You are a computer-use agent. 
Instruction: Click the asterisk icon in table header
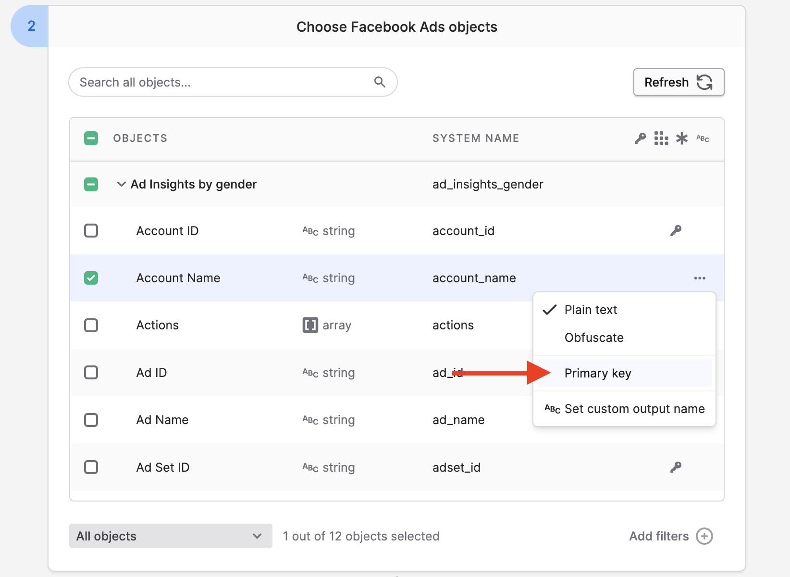coord(682,138)
